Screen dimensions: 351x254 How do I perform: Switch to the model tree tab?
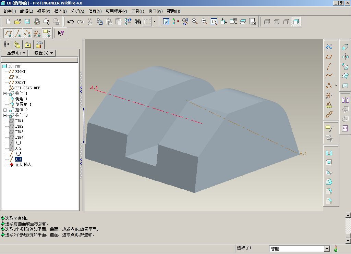click(6, 44)
